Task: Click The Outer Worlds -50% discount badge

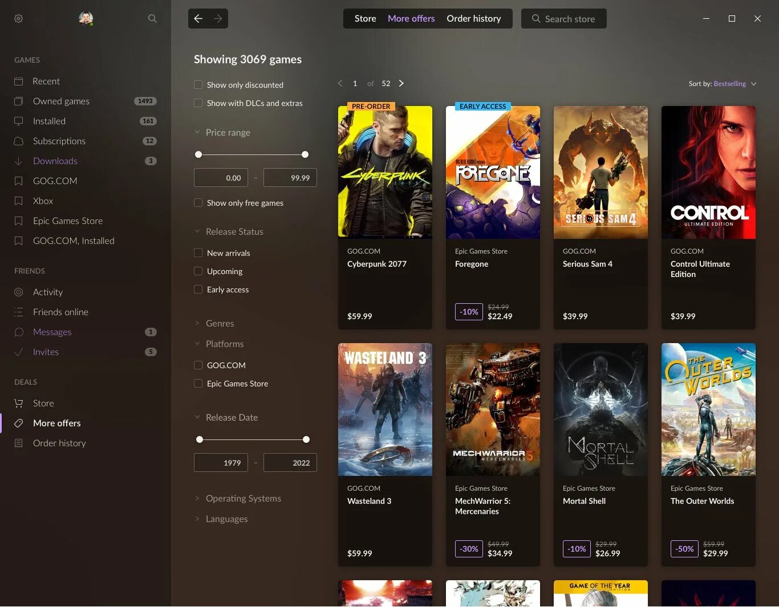Action: (684, 549)
